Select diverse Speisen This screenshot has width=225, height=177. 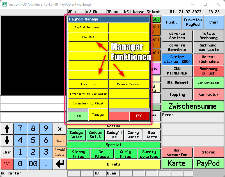click(x=177, y=36)
